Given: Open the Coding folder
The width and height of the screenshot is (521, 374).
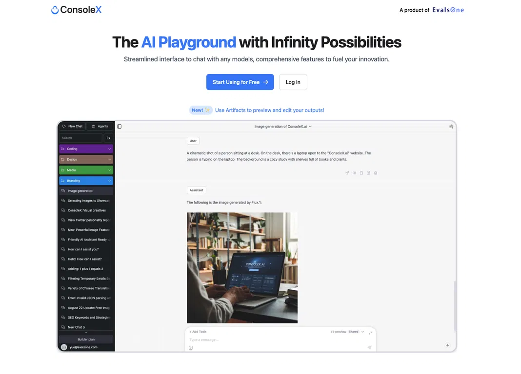Looking at the screenshot, I should (86, 149).
